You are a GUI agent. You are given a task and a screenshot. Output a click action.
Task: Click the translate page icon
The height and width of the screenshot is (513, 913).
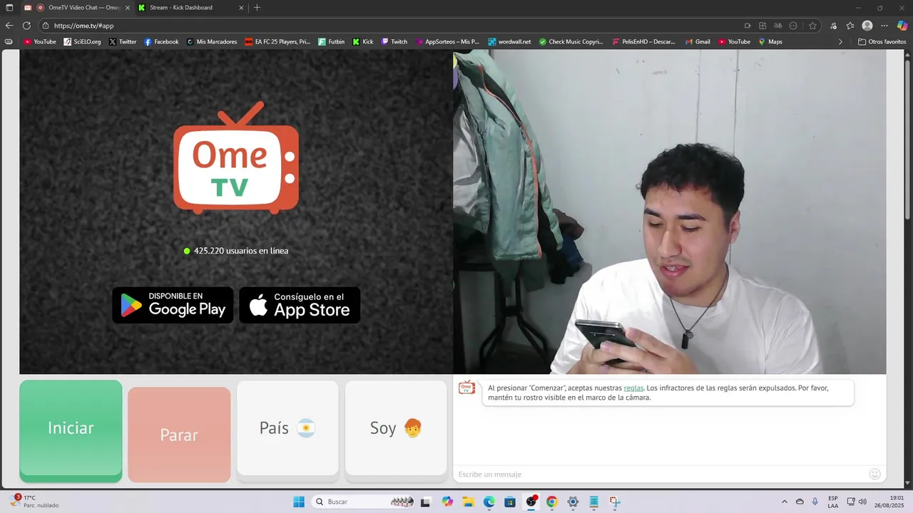click(778, 26)
